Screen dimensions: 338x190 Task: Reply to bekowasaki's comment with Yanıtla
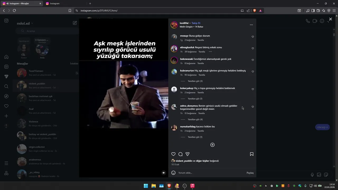(x=201, y=63)
